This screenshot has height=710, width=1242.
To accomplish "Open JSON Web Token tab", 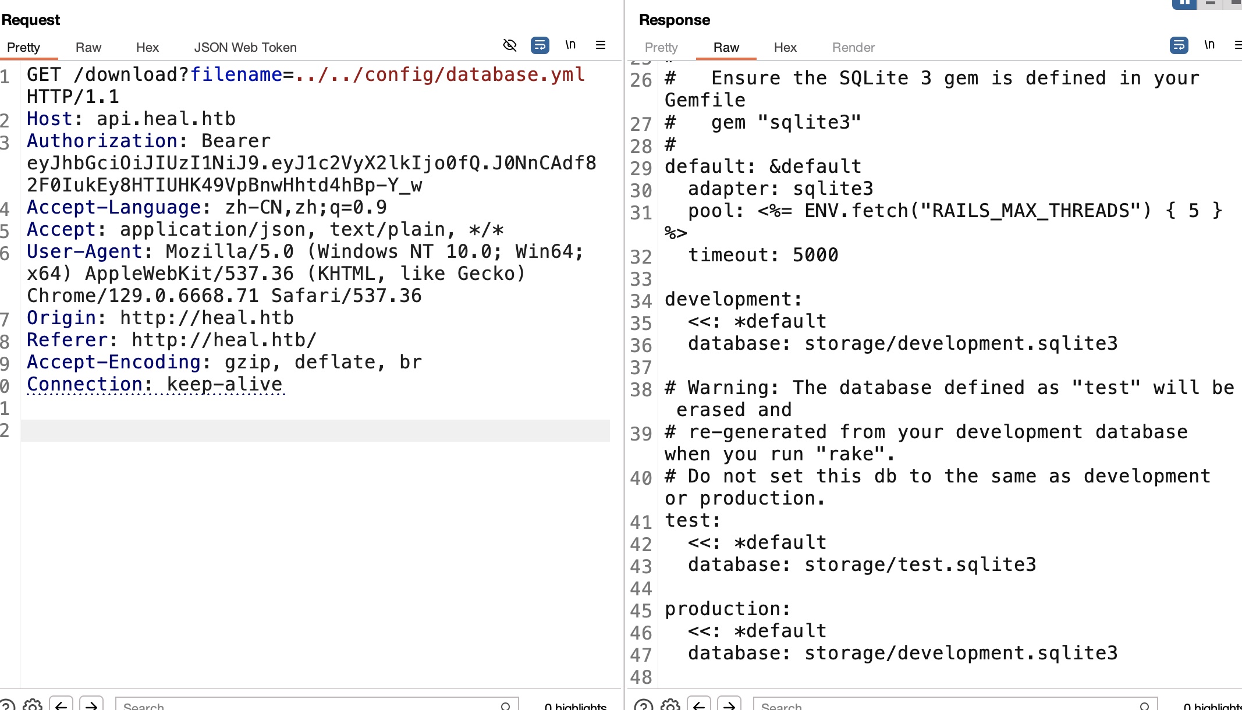I will point(245,48).
